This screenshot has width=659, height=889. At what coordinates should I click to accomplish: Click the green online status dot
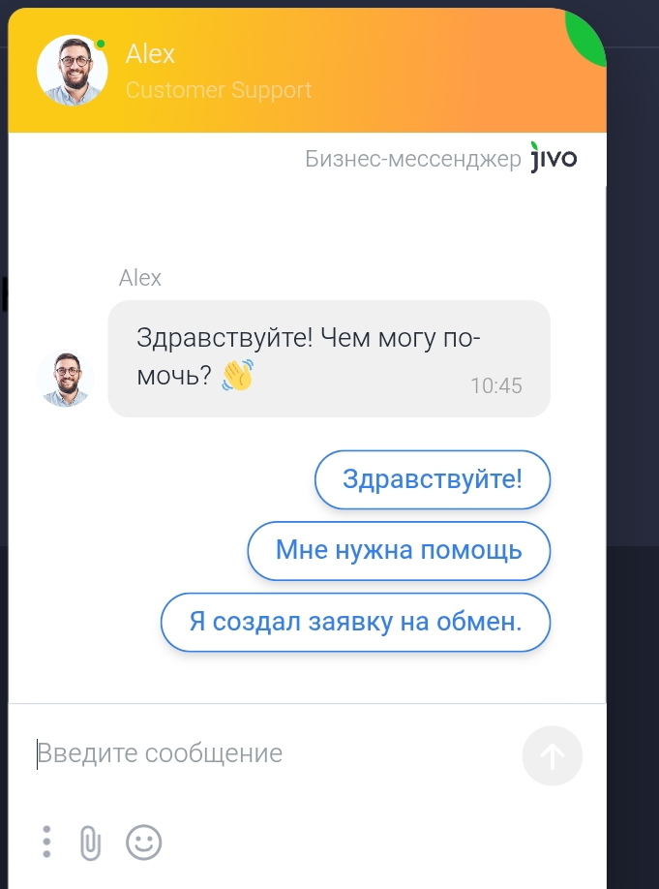101,45
